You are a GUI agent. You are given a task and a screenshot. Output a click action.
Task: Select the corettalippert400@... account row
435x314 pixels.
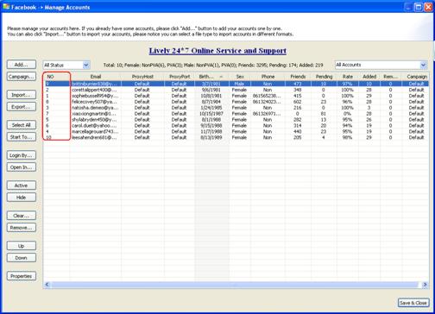(x=236, y=90)
